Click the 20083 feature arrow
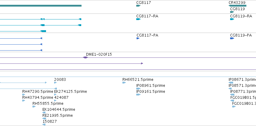This screenshot has height=126, width=256. click(55, 83)
